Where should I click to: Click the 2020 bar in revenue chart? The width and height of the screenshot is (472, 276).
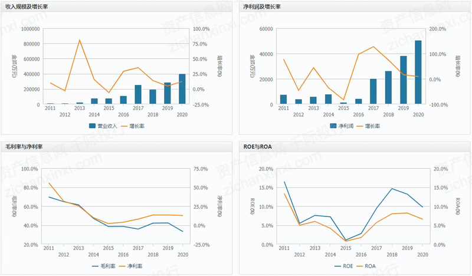pyautogui.click(x=182, y=89)
